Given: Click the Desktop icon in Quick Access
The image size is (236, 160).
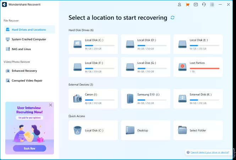Looking at the screenshot, I should pyautogui.click(x=130, y=130).
